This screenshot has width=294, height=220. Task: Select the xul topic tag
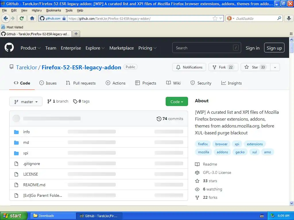[254, 152]
